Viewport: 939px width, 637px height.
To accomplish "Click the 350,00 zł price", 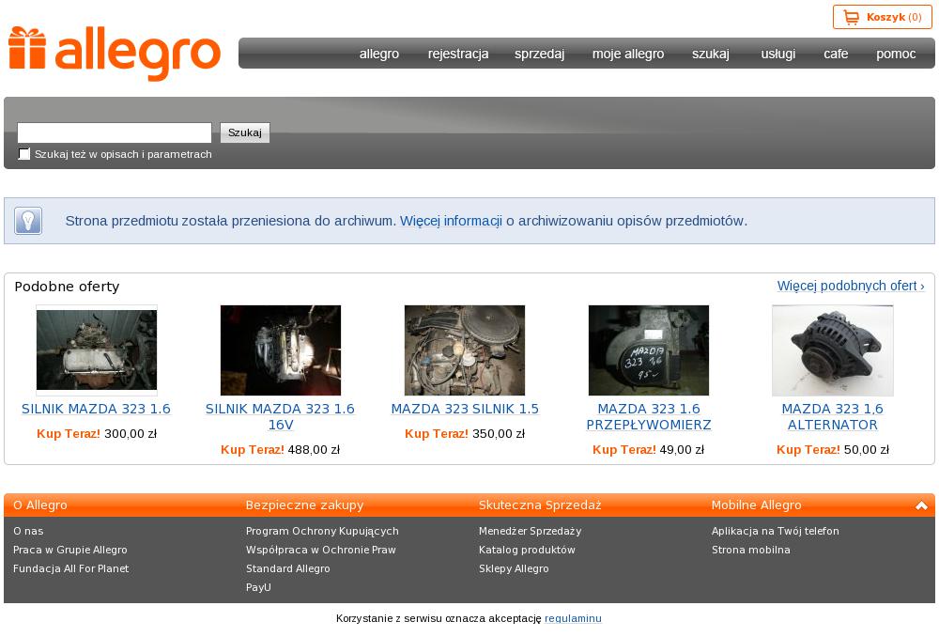I will coord(499,434).
